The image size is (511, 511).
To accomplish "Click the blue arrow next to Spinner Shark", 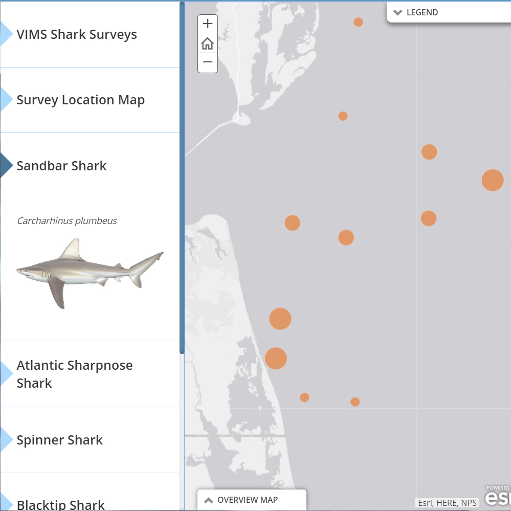I will point(4,439).
